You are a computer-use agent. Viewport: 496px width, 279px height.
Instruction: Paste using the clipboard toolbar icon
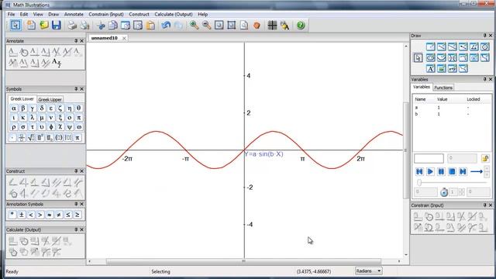(x=151, y=25)
